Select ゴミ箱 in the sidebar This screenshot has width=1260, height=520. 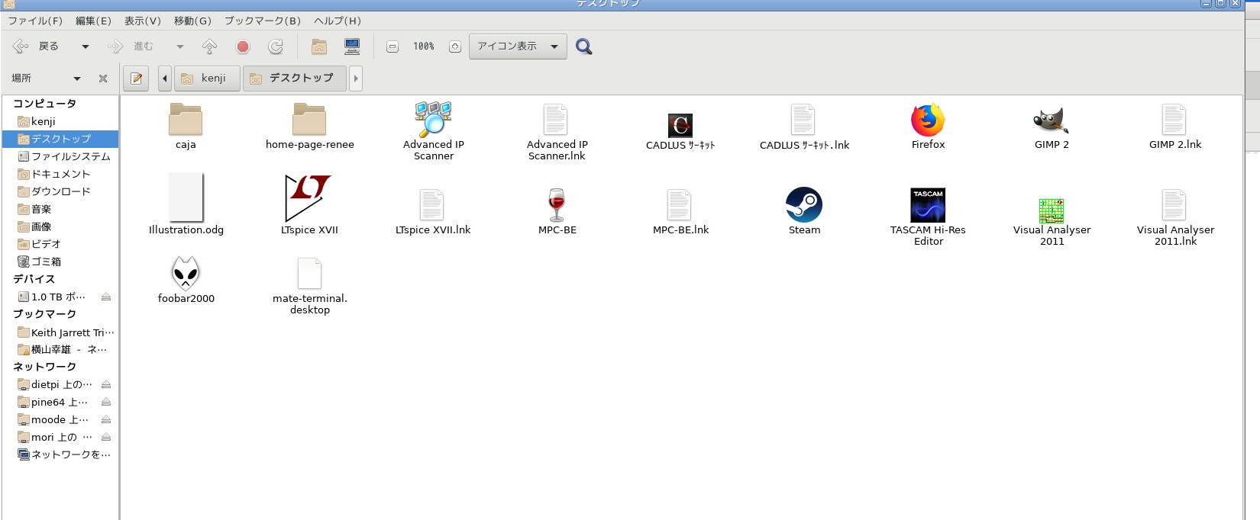[x=46, y=262]
